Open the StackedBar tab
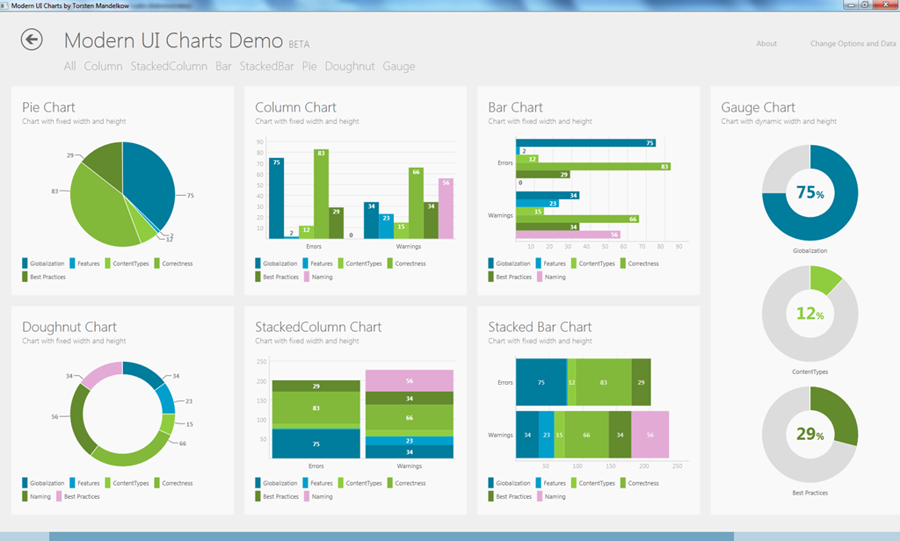This screenshot has width=900, height=541. tap(266, 67)
